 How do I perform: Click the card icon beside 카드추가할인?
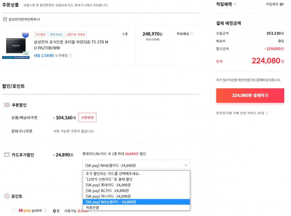coord(7,155)
